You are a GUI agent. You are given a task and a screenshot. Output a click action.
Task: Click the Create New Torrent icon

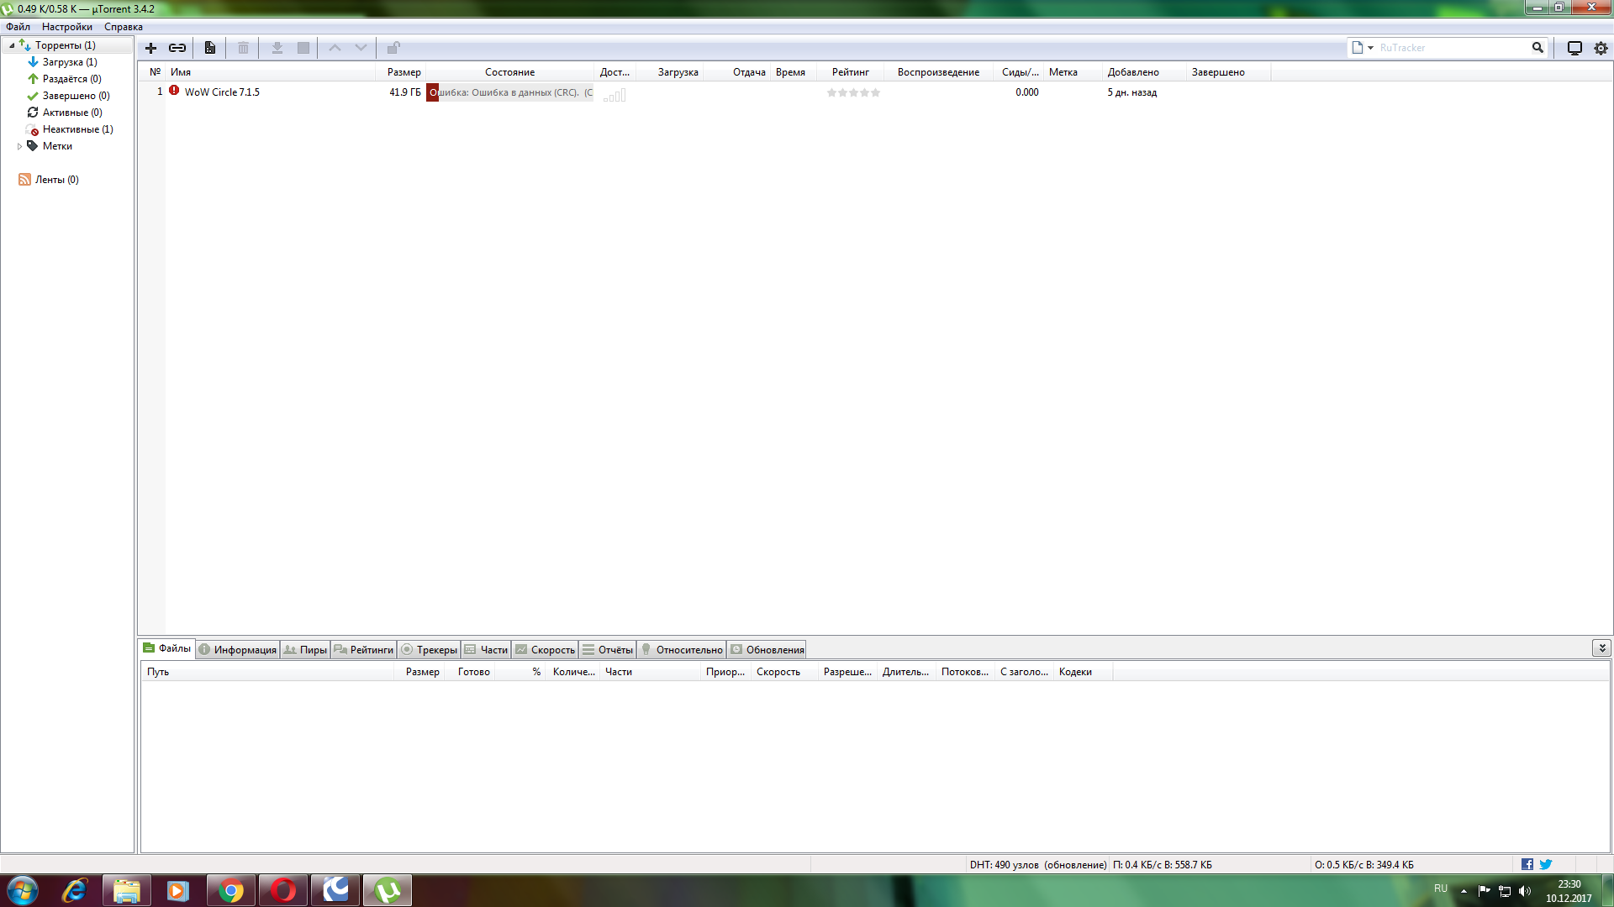click(x=210, y=48)
